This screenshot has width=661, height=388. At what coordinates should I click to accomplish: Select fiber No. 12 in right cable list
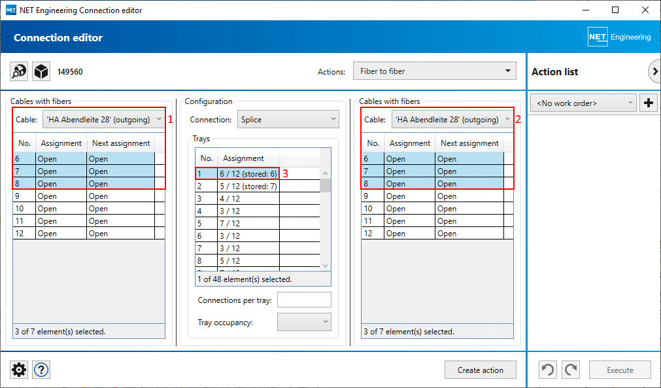coord(437,233)
